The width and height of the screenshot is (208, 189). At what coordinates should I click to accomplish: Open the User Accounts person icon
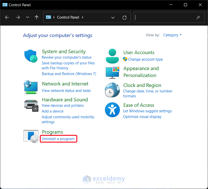(x=112, y=56)
